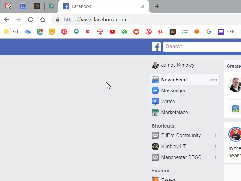Go back to the previous page
Viewport: 241px width, 181px height.
pos(6,20)
